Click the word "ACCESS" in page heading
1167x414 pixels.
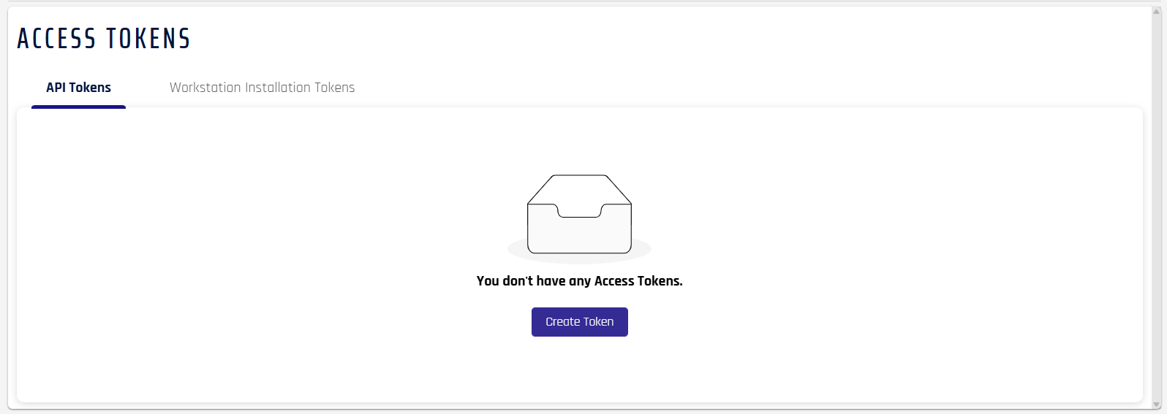point(56,39)
